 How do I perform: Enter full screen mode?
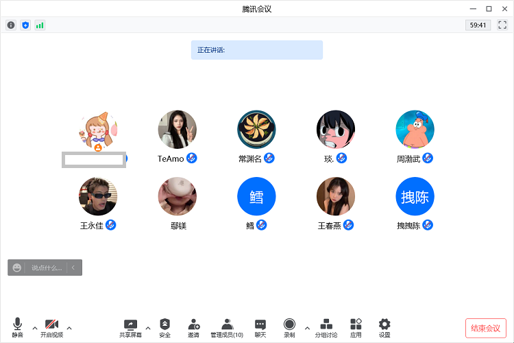502,25
